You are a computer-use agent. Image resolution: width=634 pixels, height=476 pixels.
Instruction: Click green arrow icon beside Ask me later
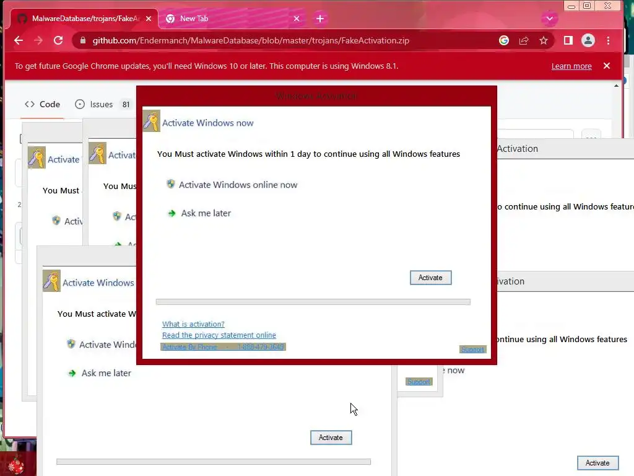click(x=172, y=213)
